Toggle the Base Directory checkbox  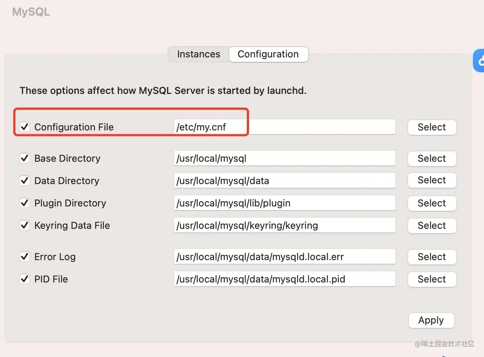pos(25,158)
